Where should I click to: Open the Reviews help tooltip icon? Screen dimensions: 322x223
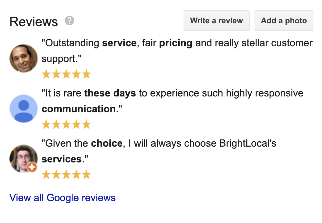click(x=70, y=20)
